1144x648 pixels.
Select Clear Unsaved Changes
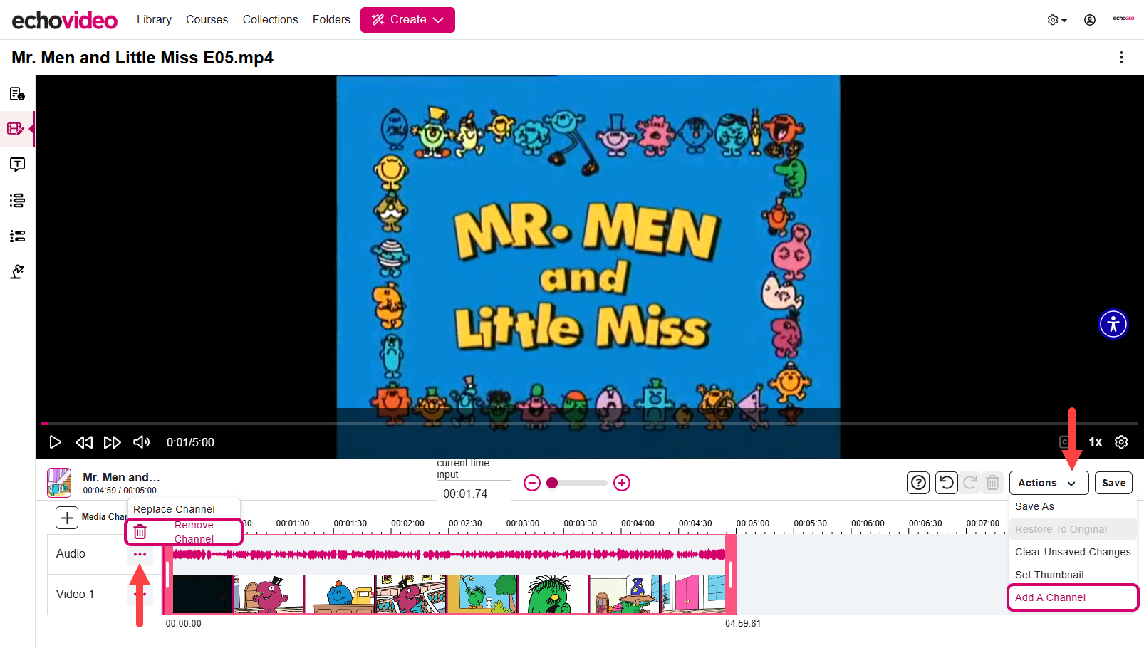1073,552
